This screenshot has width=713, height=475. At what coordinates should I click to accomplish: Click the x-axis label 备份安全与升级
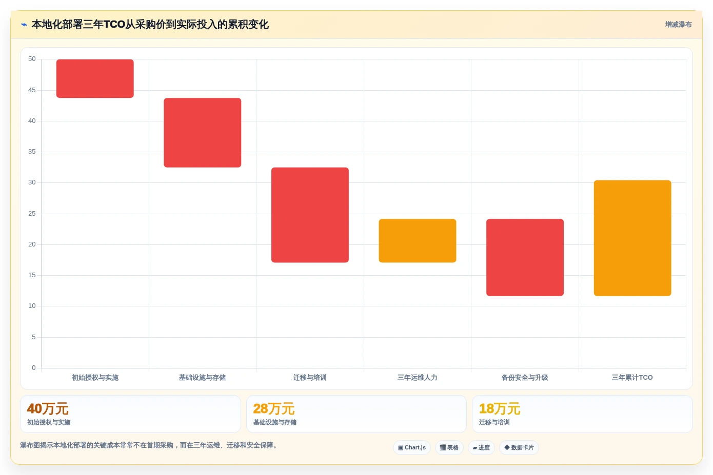[525, 378]
